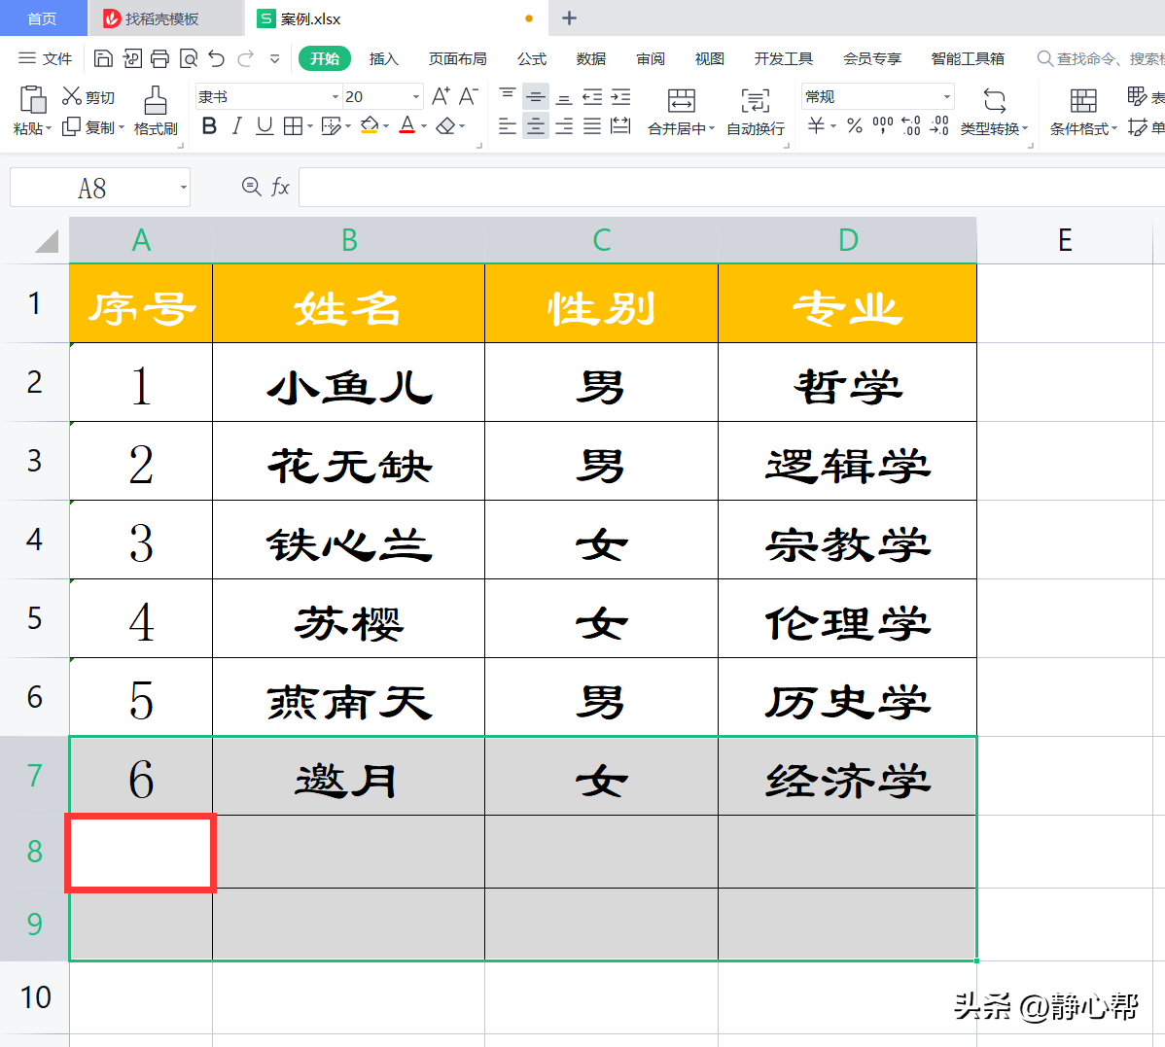Viewport: 1165px width, 1047px height.
Task: Click the Print icon
Action: tap(159, 58)
